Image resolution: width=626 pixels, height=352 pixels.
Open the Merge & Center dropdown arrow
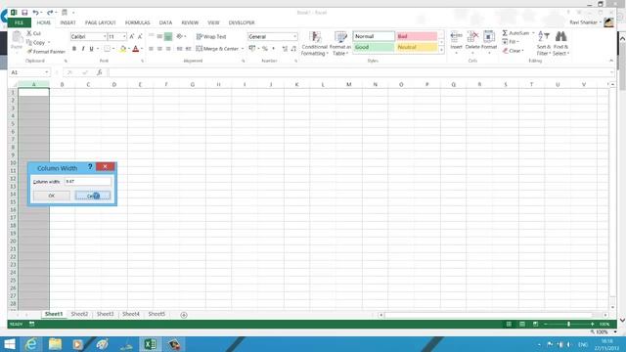(x=243, y=49)
